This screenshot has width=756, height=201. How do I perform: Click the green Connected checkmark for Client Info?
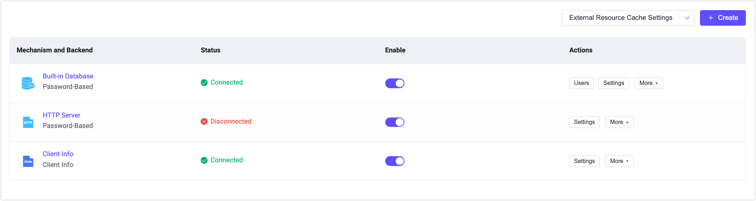[204, 160]
